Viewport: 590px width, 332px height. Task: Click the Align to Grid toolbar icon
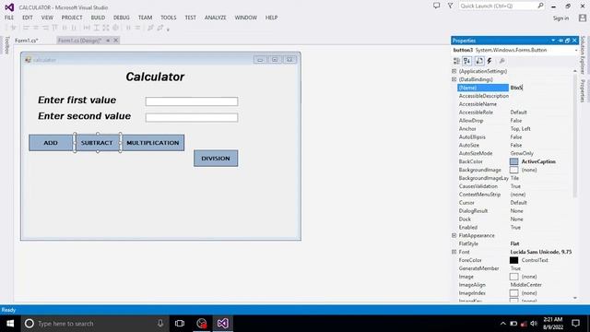tap(14, 28)
